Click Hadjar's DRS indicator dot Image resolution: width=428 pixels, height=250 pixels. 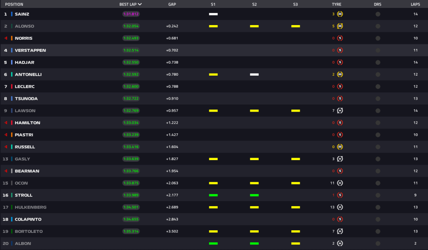tap(378, 63)
